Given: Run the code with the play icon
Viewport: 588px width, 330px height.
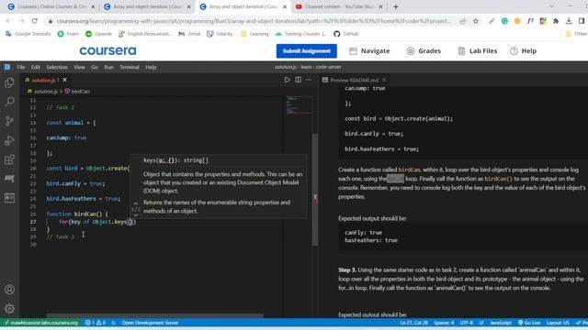Looking at the screenshot, I should tap(287, 80).
